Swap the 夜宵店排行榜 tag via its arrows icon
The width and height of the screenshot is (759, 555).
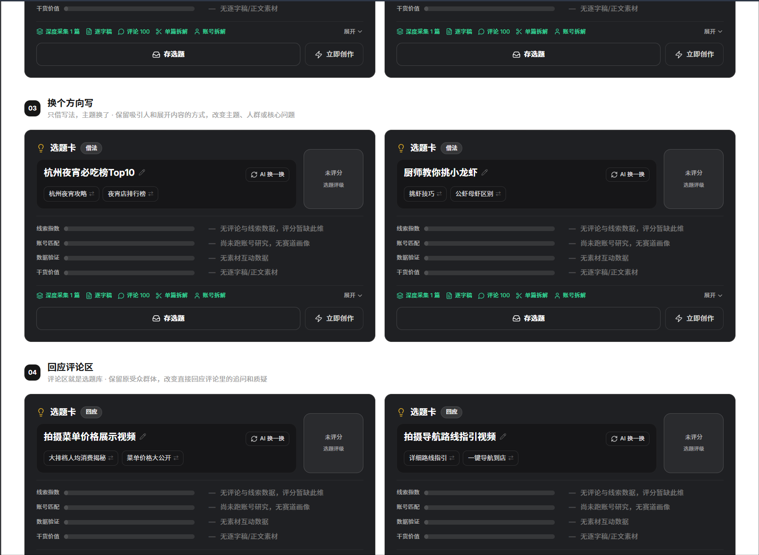click(151, 194)
